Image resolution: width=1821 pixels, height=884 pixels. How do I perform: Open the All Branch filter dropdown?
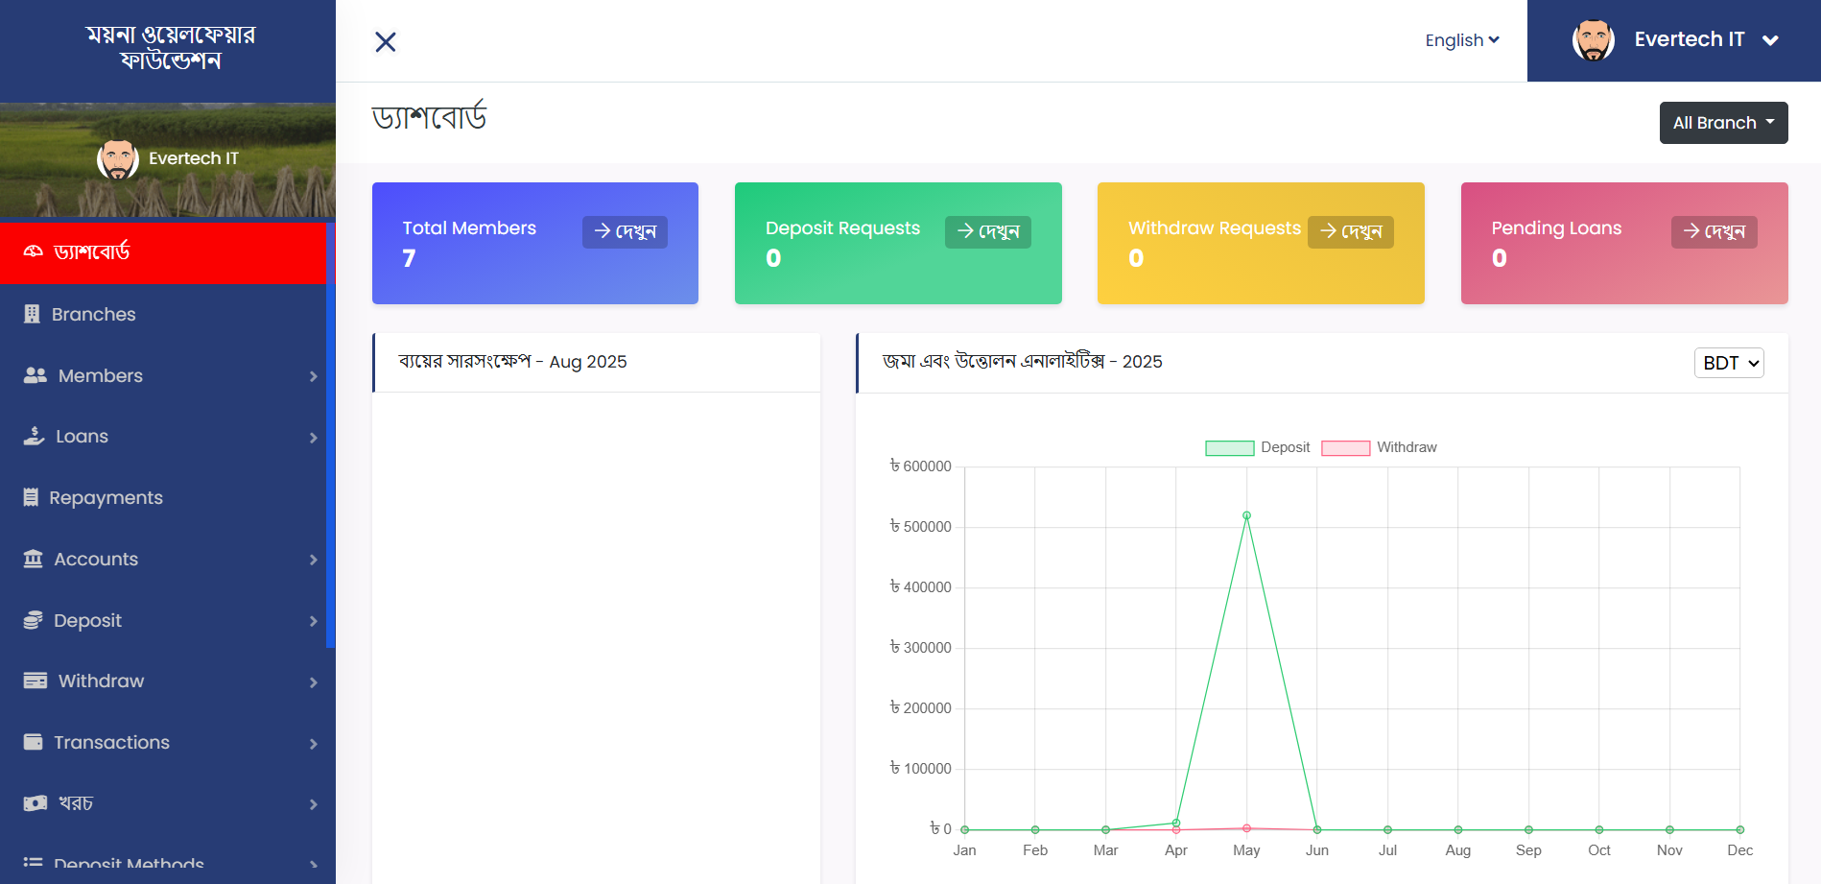(x=1723, y=123)
